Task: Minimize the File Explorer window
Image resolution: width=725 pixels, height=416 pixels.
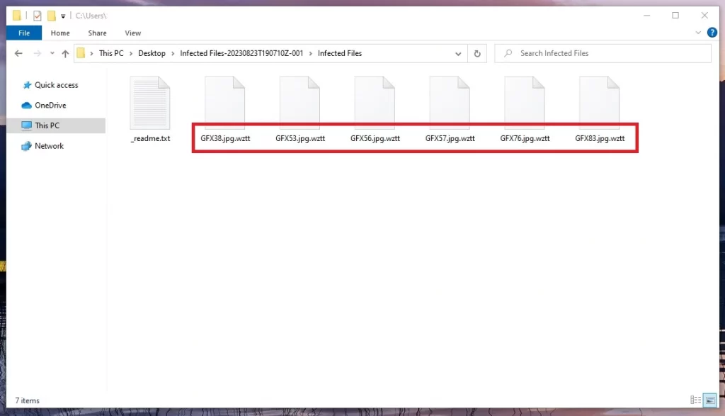Action: pyautogui.click(x=647, y=16)
